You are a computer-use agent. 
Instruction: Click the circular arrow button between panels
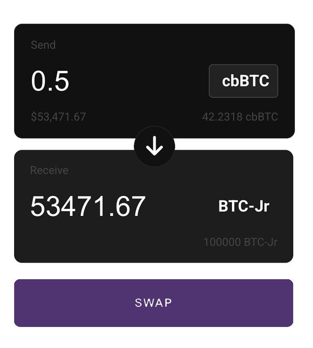click(x=154, y=146)
